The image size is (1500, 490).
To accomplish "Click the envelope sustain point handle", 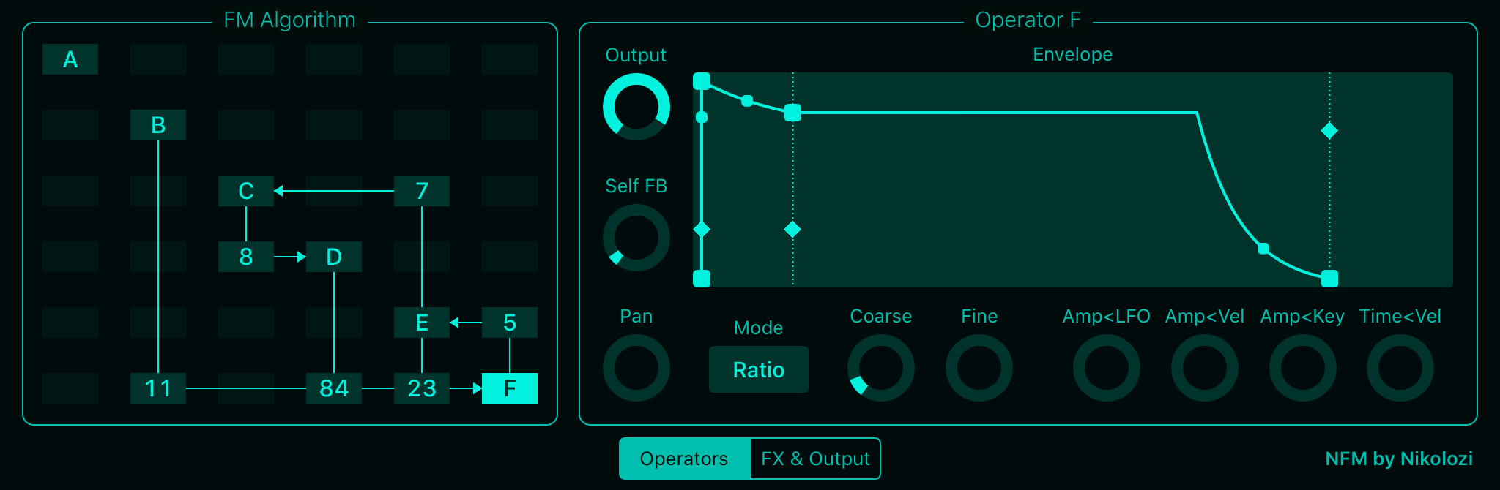I will (x=792, y=113).
